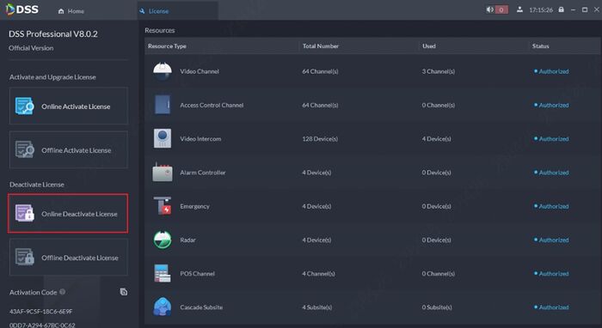Switch to the Home tab
602x328 pixels.
(71, 11)
